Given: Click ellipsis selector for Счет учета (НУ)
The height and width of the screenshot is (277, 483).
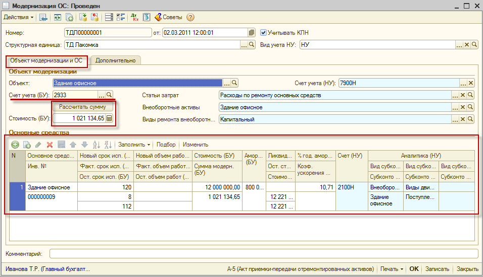Looking at the screenshot, I should (463, 83).
